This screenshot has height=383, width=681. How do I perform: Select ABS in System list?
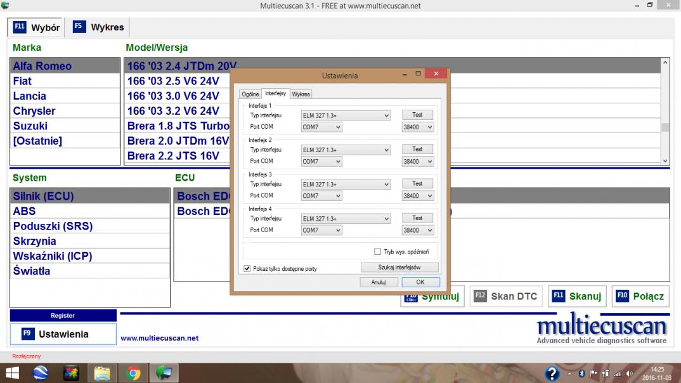tap(90, 211)
